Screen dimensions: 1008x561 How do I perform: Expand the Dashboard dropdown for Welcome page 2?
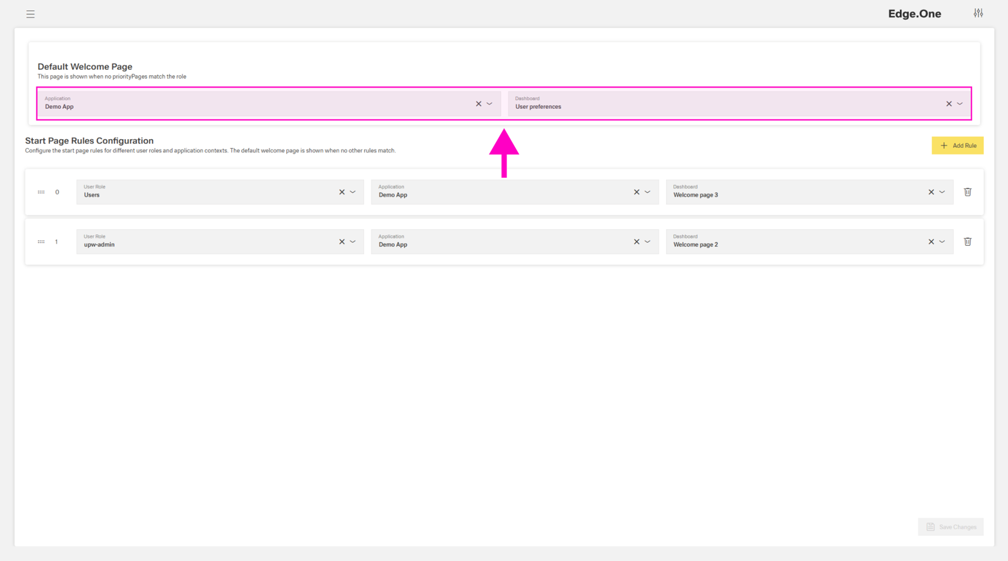click(942, 242)
